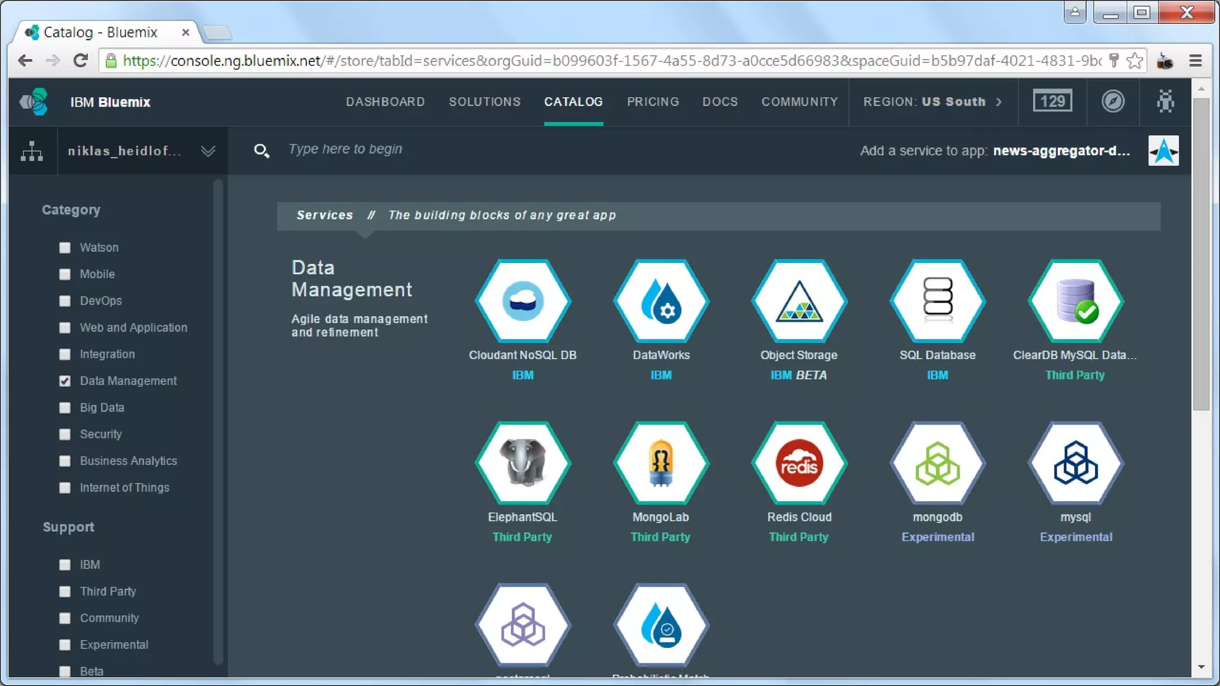
Task: Open the Redis Cloud service icon
Action: [x=799, y=463]
